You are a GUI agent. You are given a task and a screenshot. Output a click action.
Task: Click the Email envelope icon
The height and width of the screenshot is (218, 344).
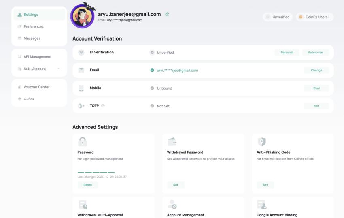81,70
